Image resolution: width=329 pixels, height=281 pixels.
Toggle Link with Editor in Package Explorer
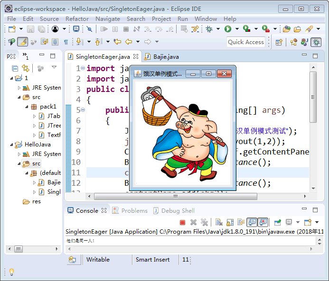tap(25, 68)
